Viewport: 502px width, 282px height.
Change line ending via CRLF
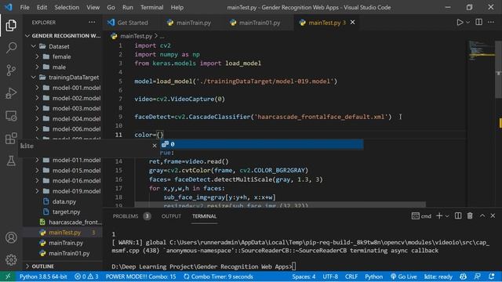(x=351, y=277)
